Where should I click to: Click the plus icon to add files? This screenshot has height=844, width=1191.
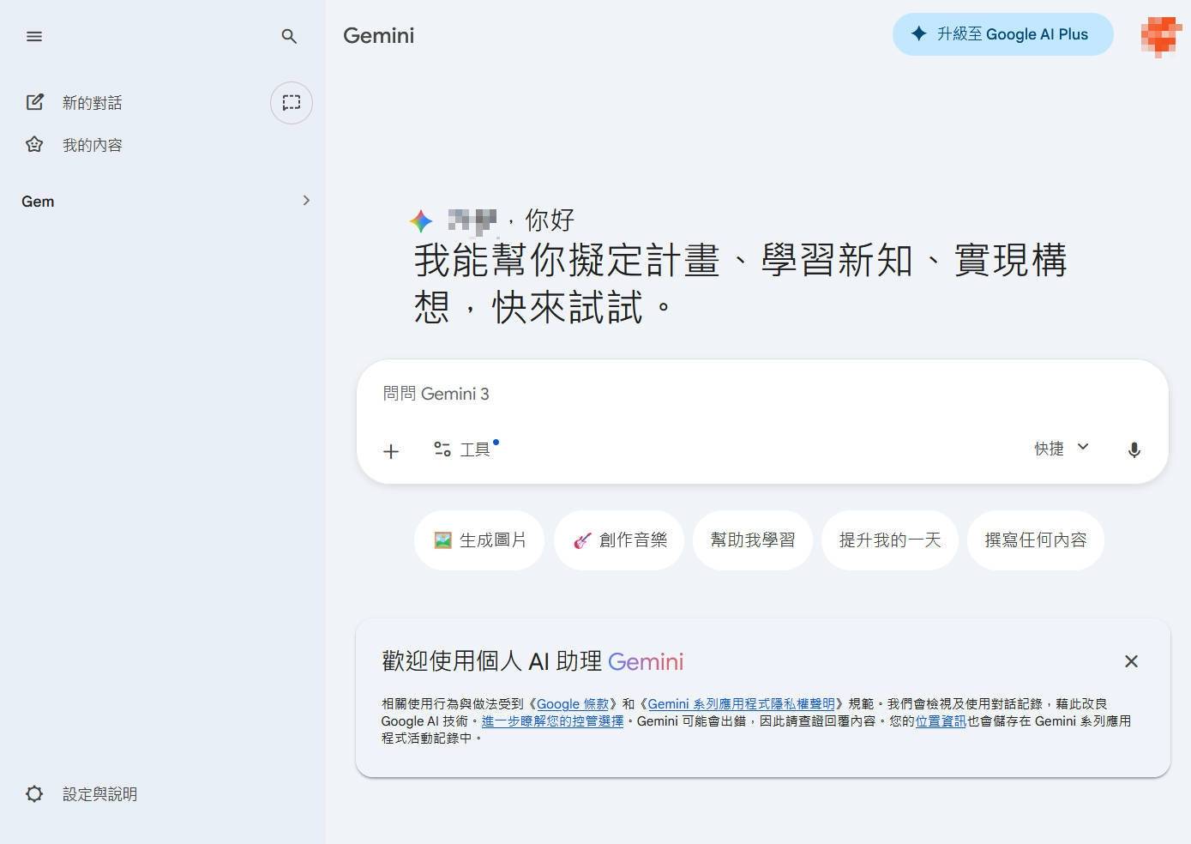(x=391, y=451)
